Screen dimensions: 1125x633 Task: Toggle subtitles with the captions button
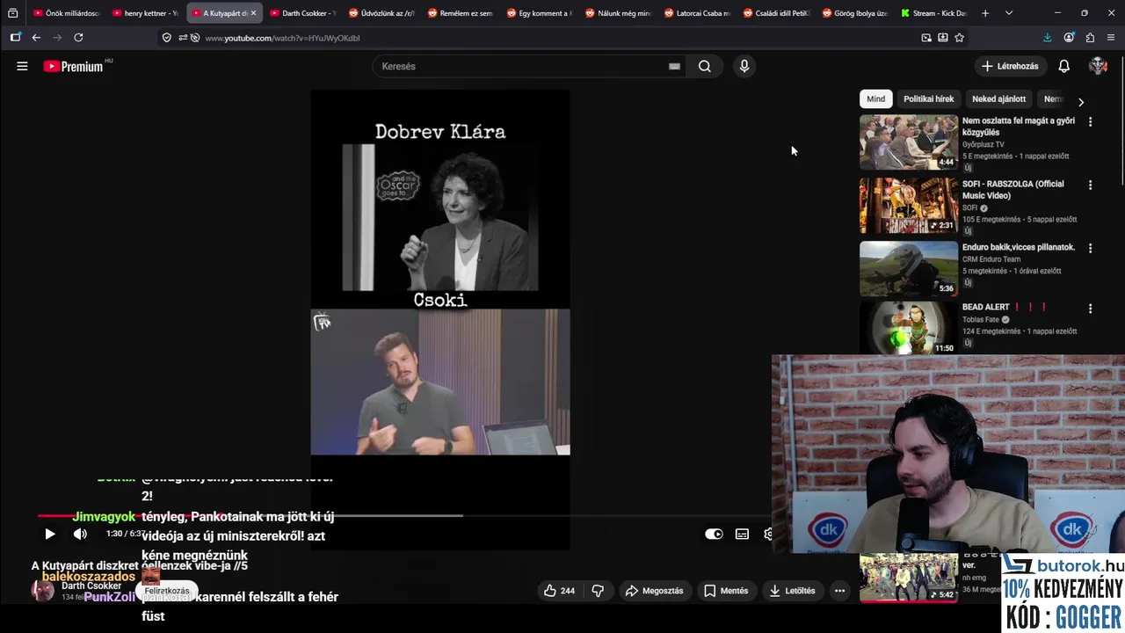(742, 534)
